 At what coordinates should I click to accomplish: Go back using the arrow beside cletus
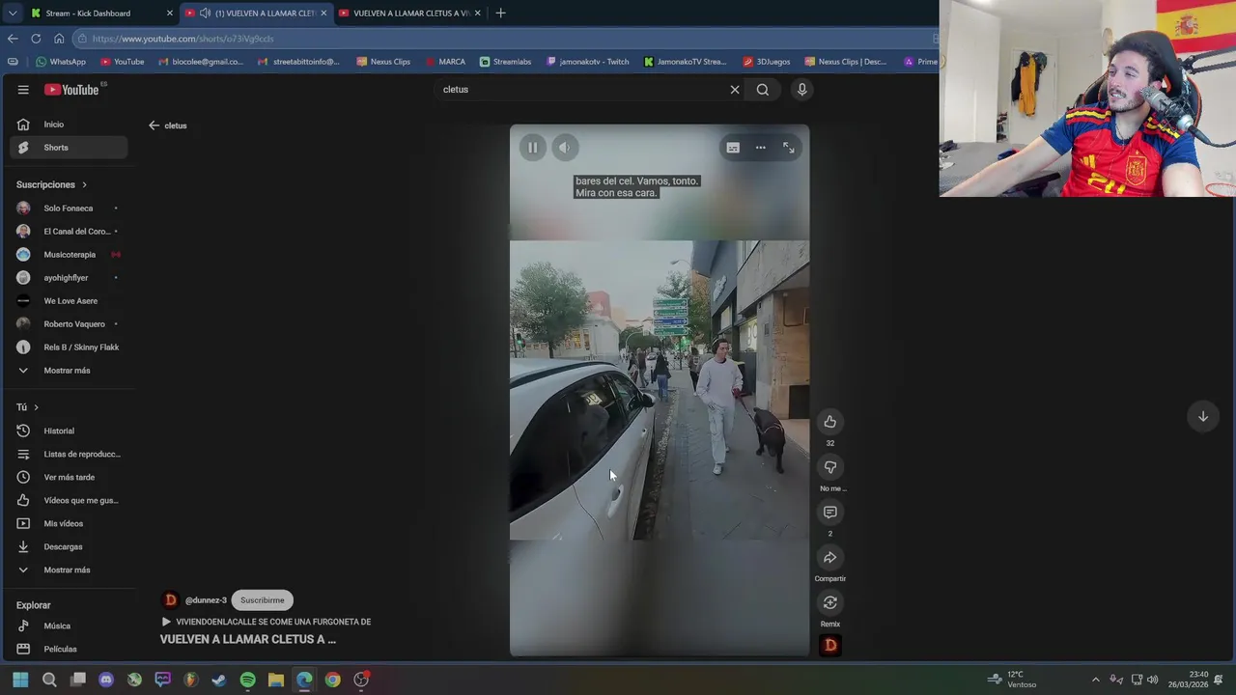point(154,125)
